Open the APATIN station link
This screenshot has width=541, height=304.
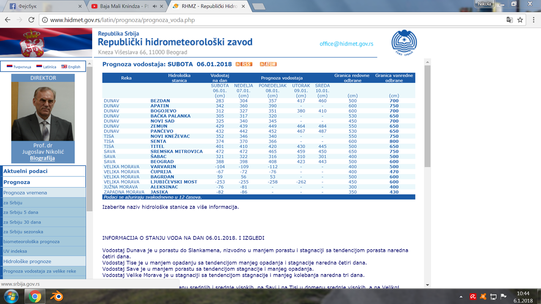[160, 106]
